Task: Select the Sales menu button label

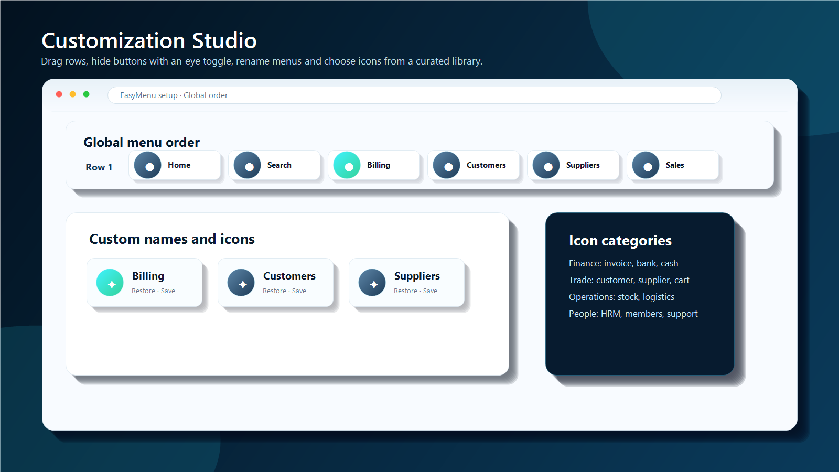Action: [675, 165]
